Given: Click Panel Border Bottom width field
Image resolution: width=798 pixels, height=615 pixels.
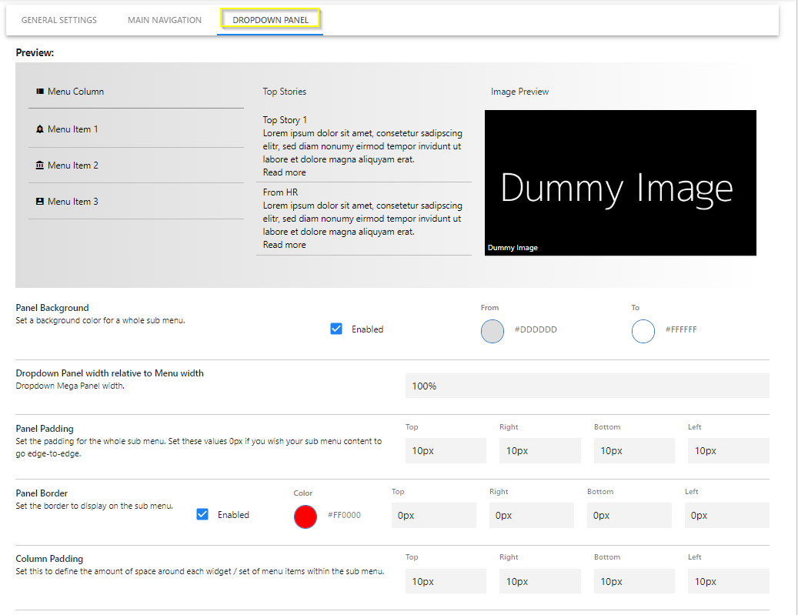Looking at the screenshot, I should pos(629,515).
